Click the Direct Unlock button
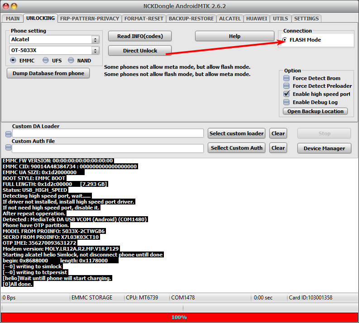The image size is (359, 323). click(x=140, y=51)
